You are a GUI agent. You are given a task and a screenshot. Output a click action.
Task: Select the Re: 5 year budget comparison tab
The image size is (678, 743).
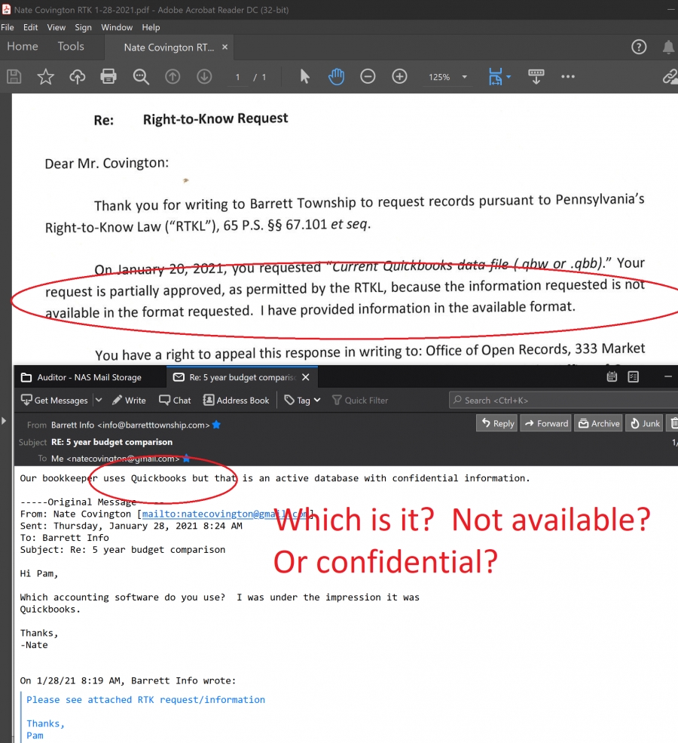(241, 377)
